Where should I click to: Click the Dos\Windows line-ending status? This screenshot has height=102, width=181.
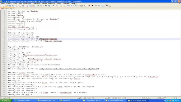pyautogui.click(x=146, y=98)
